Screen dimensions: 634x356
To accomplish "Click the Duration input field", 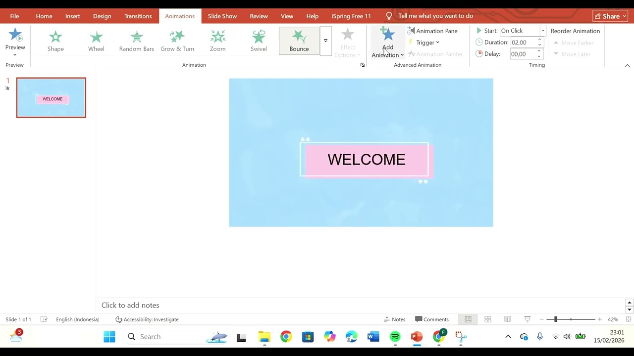I will click(523, 43).
